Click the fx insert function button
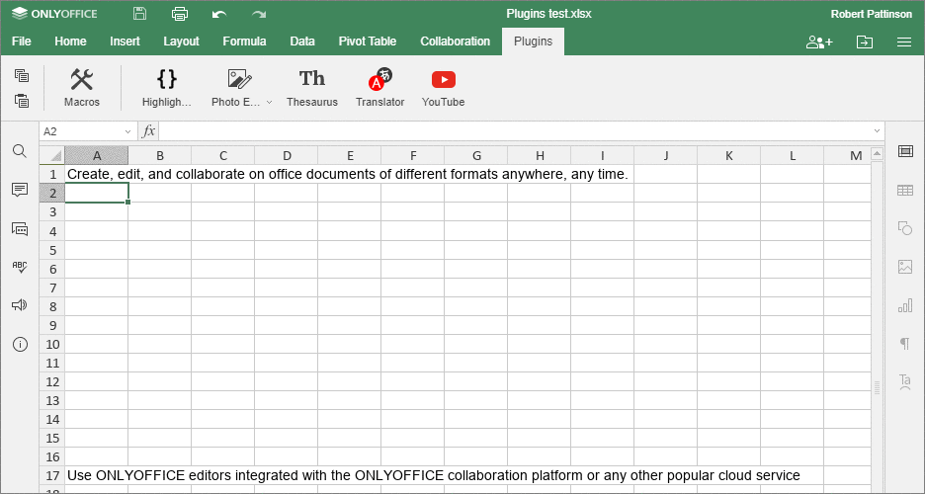The width and height of the screenshot is (925, 494). click(x=148, y=130)
